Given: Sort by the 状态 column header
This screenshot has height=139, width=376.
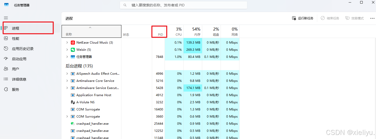Looking at the screenshot, I should pos(137,31).
